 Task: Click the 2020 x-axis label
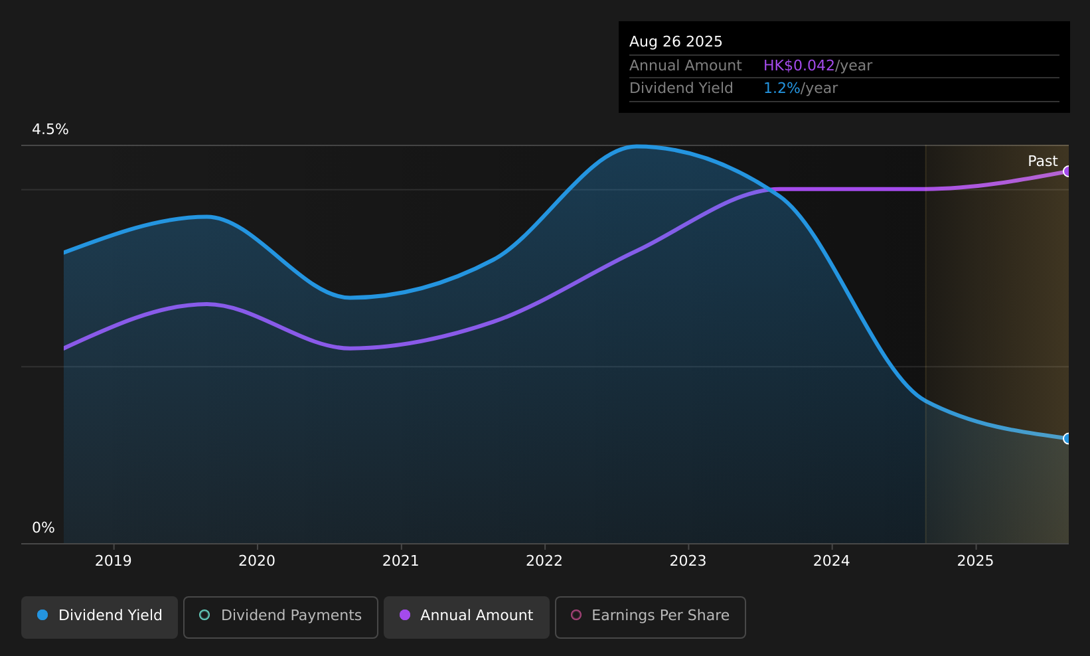pyautogui.click(x=257, y=561)
